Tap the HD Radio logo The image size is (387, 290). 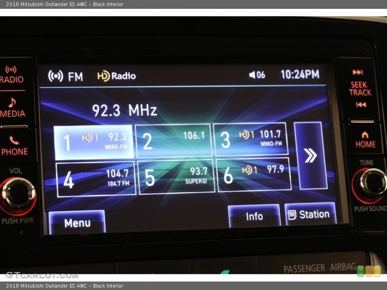117,76
